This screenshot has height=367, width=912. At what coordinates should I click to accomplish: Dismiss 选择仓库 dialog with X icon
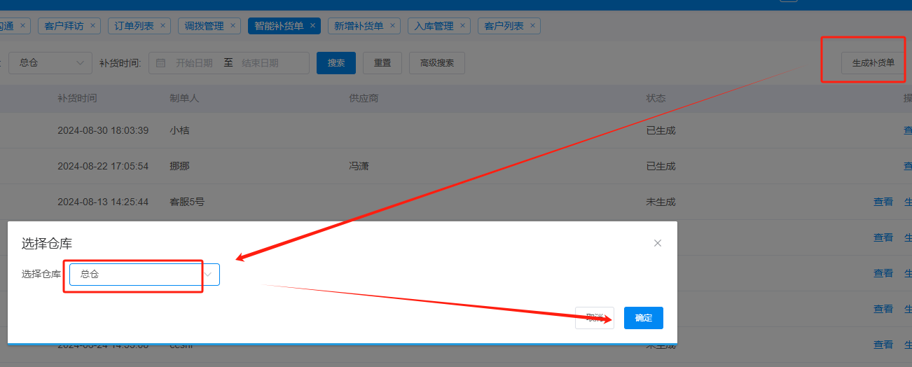pyautogui.click(x=657, y=243)
